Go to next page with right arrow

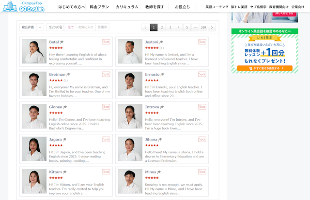click(212, 28)
